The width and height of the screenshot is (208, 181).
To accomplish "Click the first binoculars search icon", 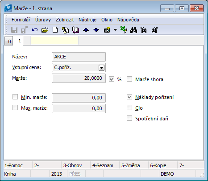I will click(133, 30).
